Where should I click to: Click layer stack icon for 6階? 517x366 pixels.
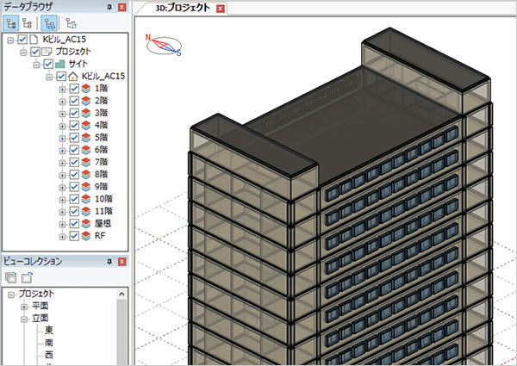[85, 150]
